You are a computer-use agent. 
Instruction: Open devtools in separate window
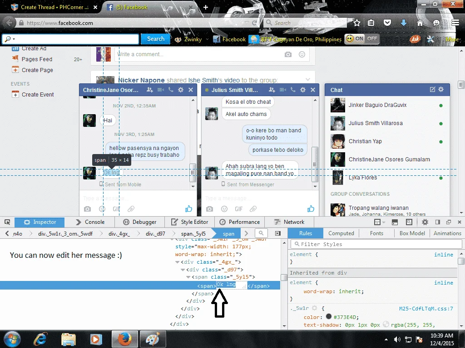pos(448,222)
